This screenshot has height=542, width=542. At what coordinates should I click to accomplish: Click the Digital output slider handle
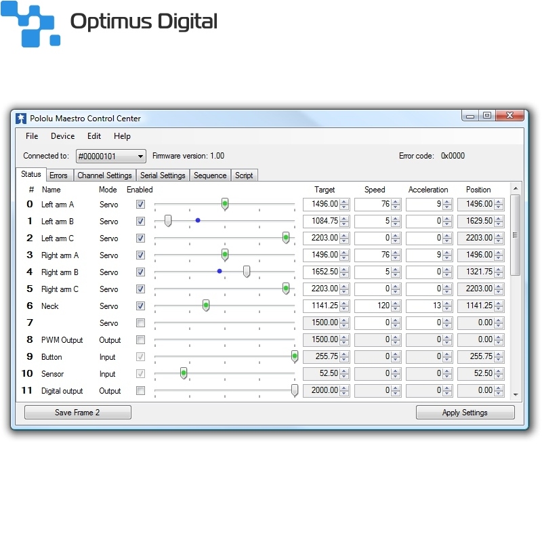click(295, 390)
